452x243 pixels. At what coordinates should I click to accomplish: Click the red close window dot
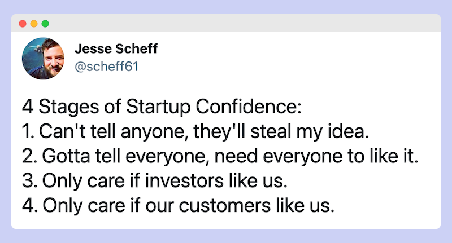(23, 24)
